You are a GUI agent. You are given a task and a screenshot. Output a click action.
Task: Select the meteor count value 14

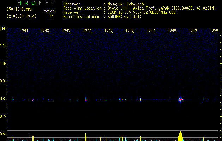point(52,16)
